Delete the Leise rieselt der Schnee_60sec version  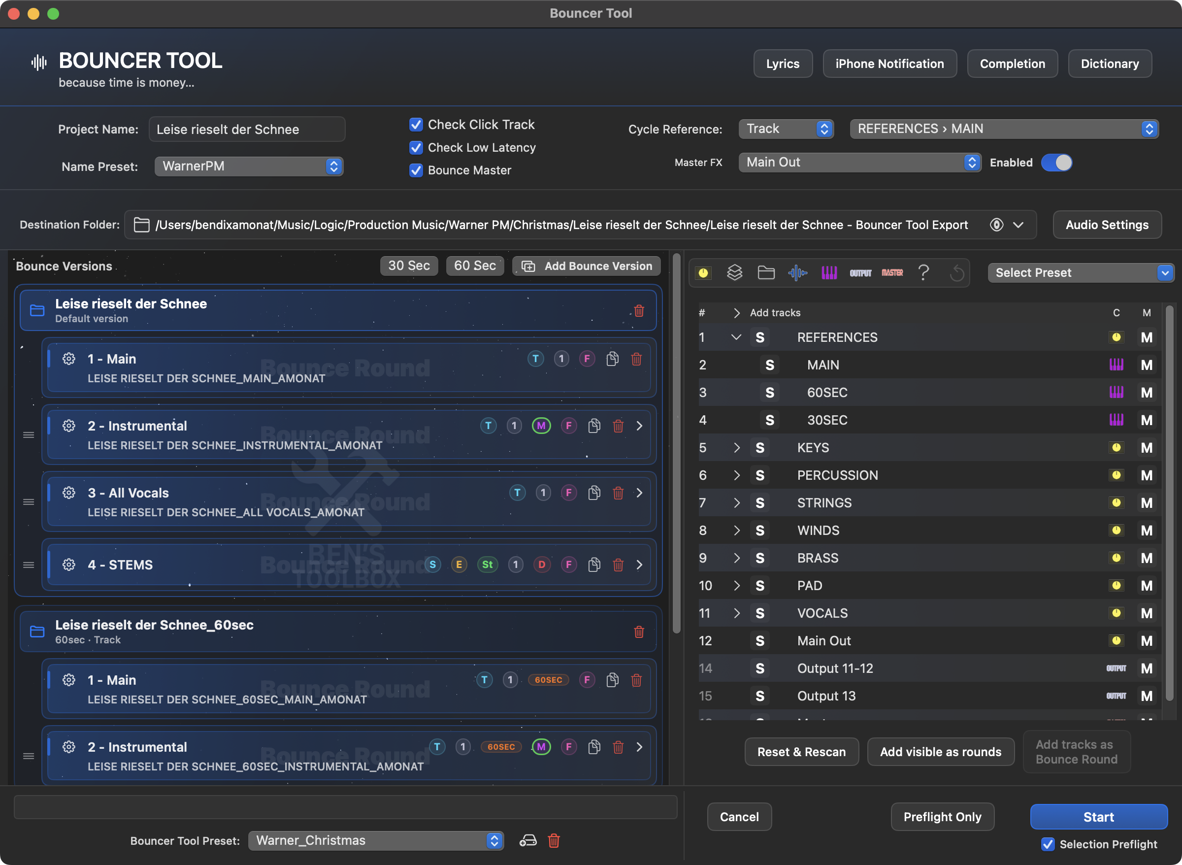pyautogui.click(x=639, y=632)
